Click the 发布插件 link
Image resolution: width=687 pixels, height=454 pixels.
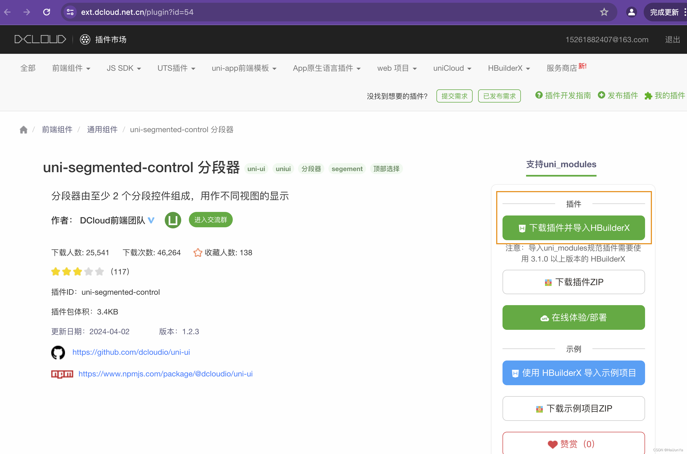[623, 95]
